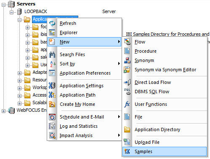Viewport: 210px width, 159px height.
Task: Click the File document icon in submenu
Action: 127,117
